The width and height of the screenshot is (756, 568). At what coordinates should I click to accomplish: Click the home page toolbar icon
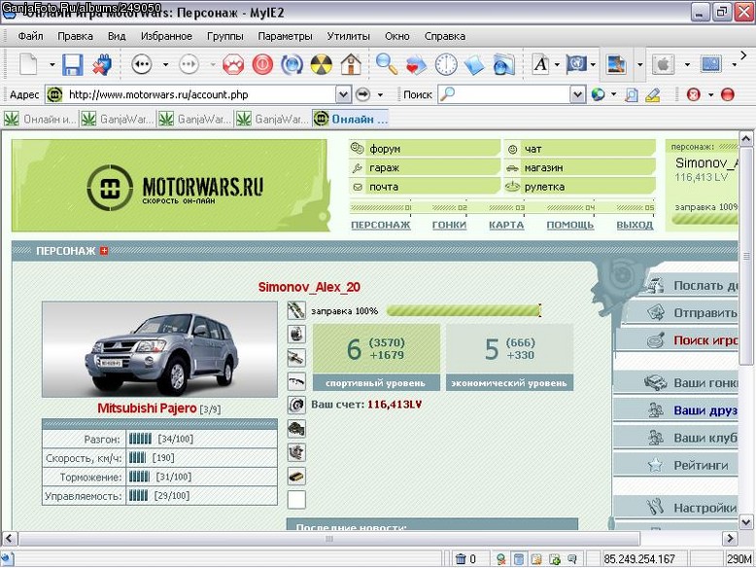coord(351,64)
